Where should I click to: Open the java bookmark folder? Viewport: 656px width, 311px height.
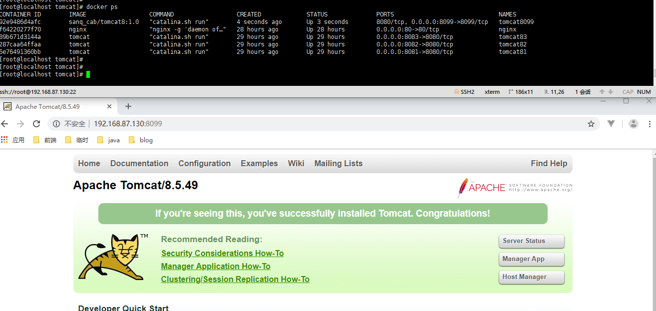(108, 140)
